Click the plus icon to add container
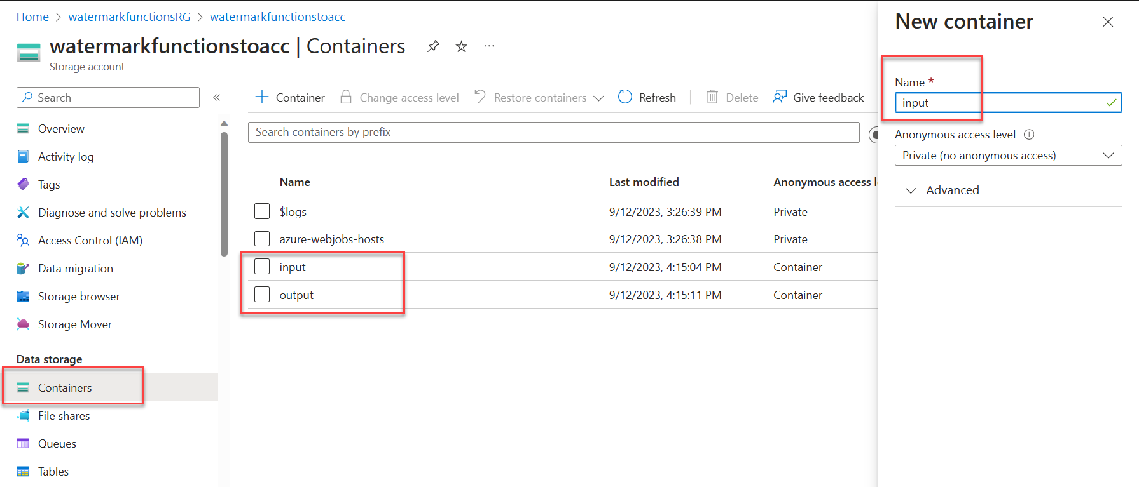This screenshot has width=1139, height=487. [262, 97]
